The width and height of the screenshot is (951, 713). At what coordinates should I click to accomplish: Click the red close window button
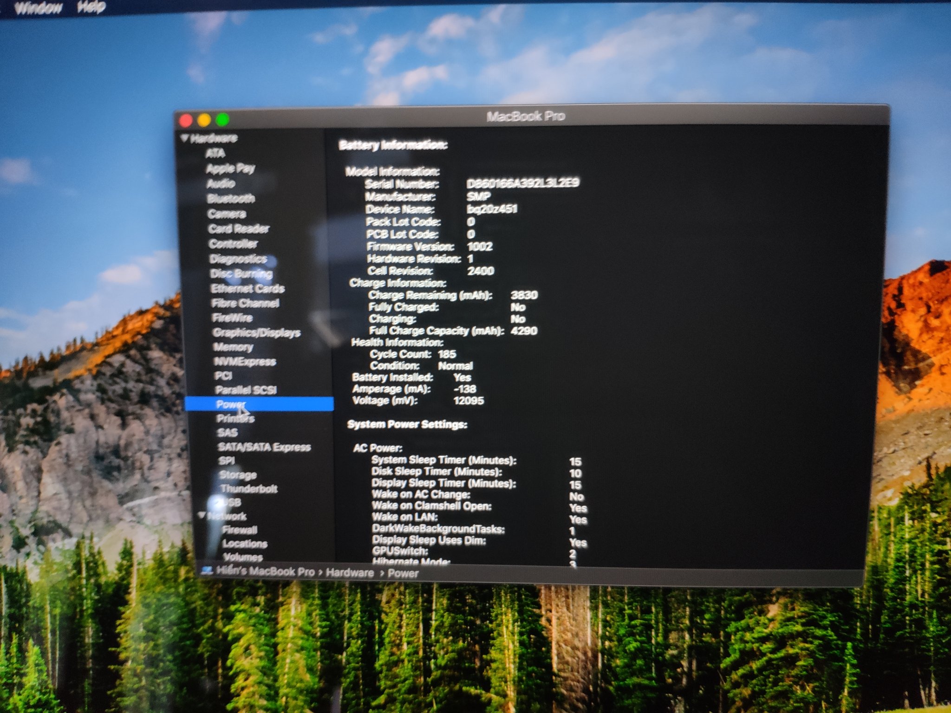[186, 121]
